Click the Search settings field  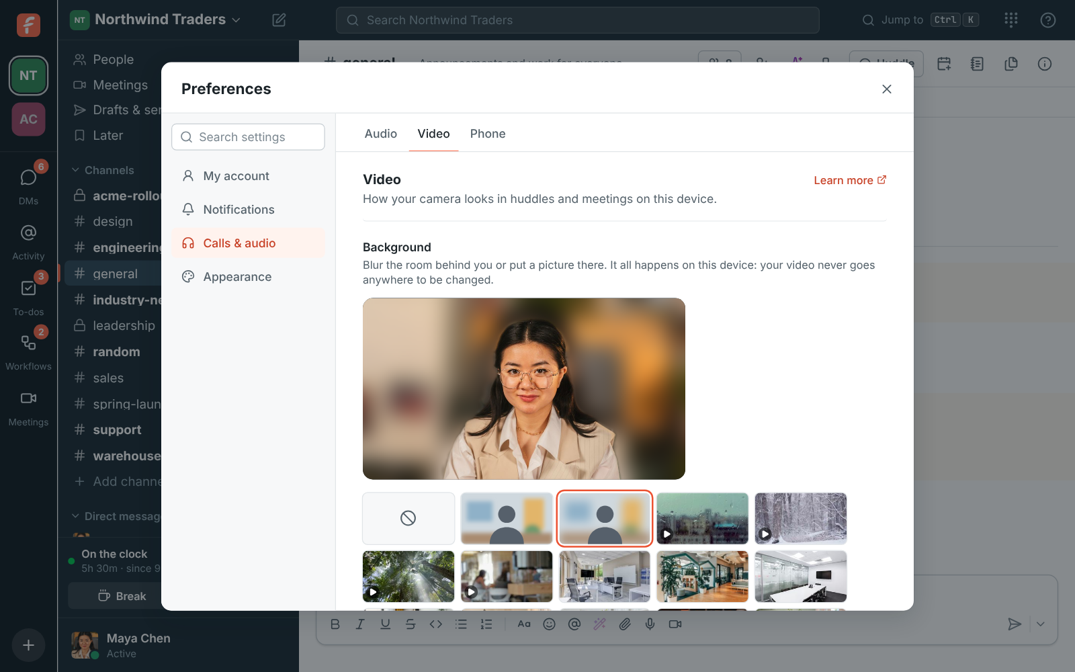[248, 137]
